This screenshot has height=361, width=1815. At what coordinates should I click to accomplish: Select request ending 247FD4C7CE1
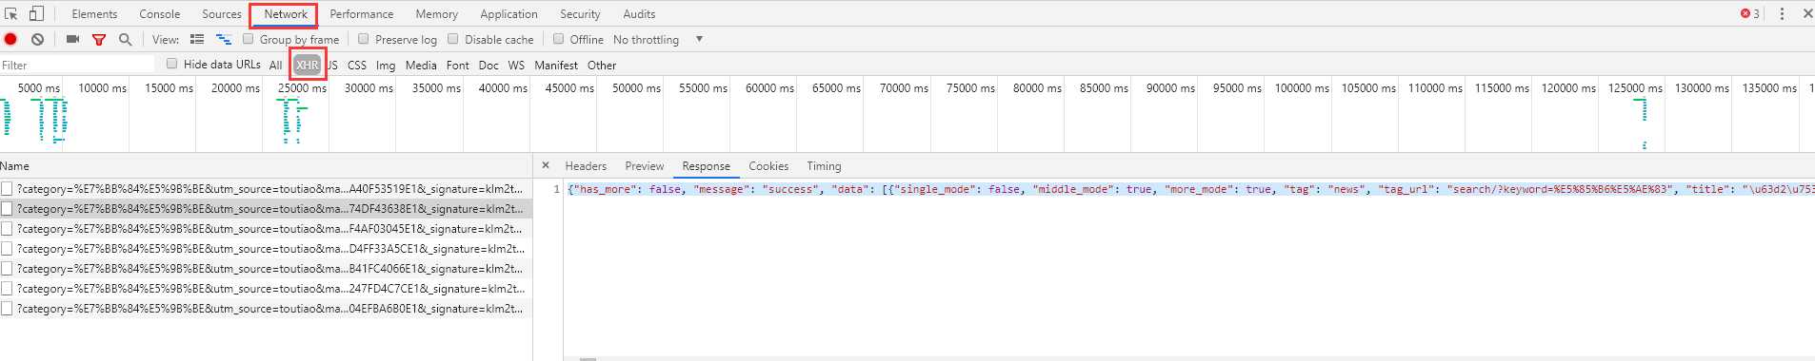coord(266,288)
